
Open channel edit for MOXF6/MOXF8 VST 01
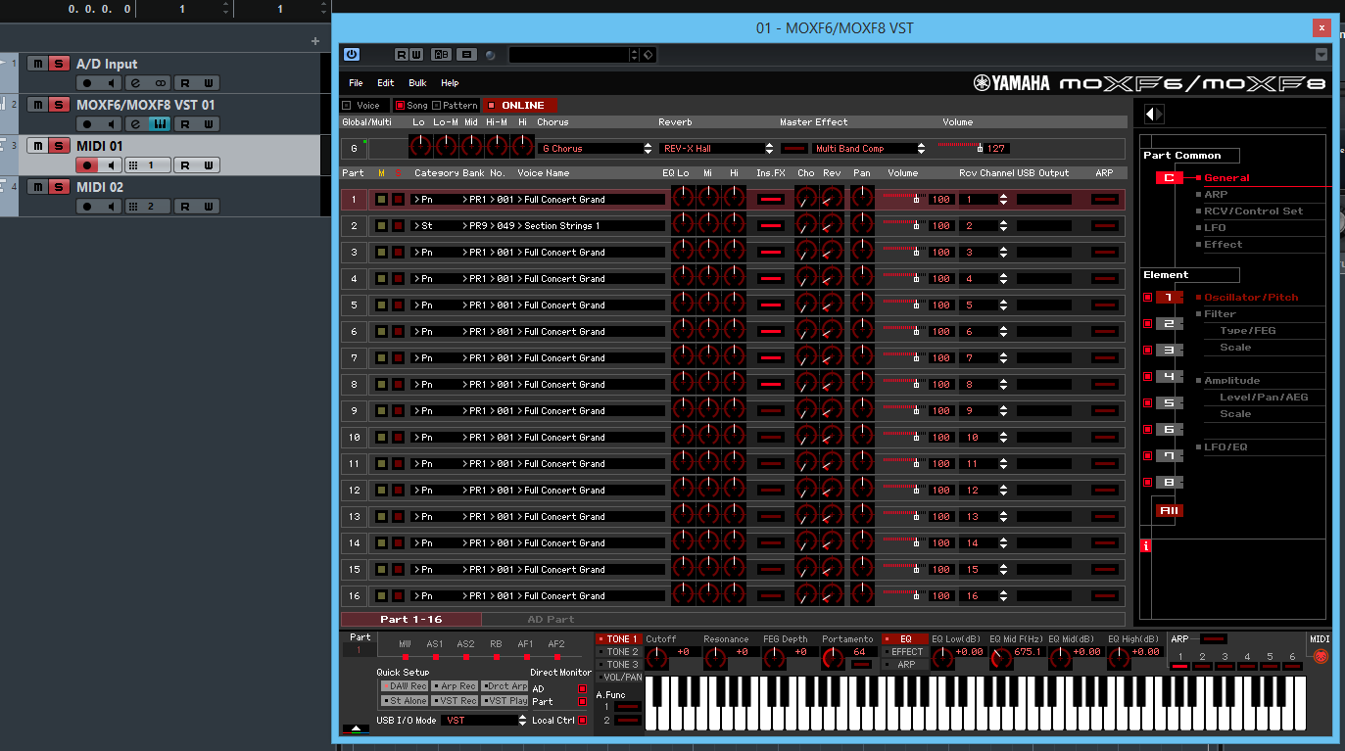[135, 124]
